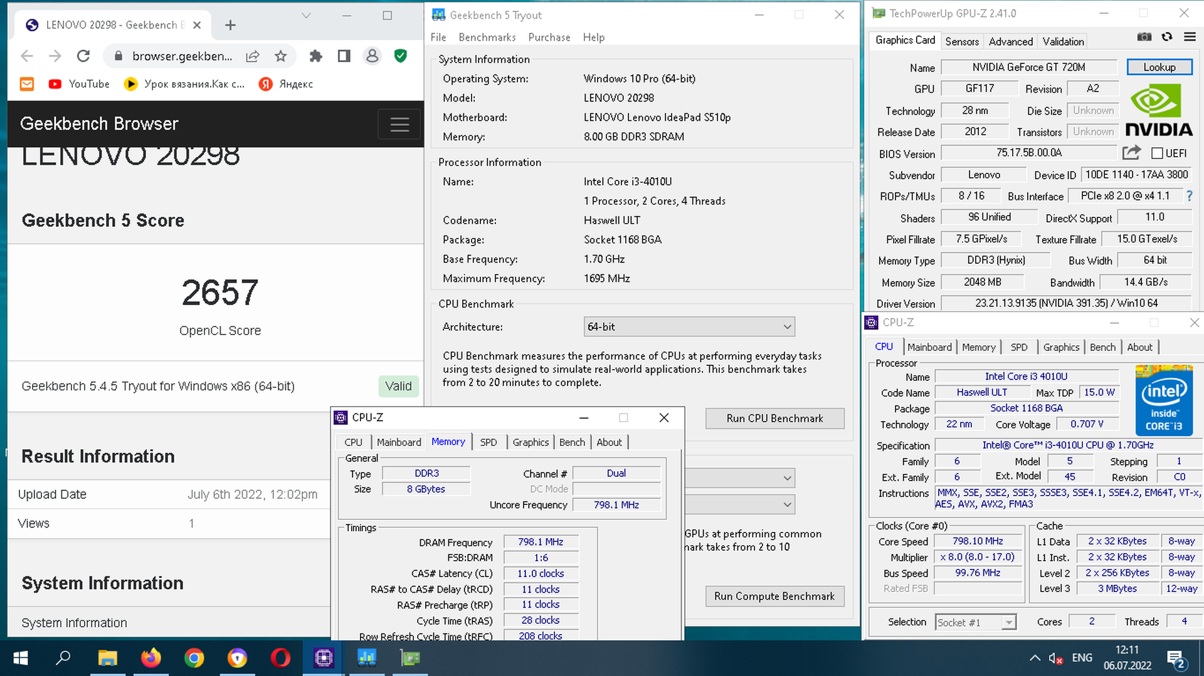Switch to the GPU-Z Sensors tab
The width and height of the screenshot is (1204, 676).
tap(962, 41)
